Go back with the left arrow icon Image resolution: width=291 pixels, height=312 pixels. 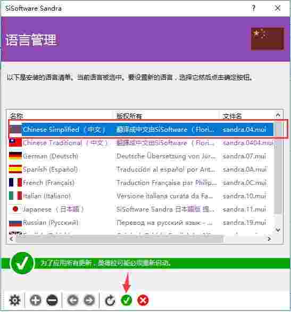(x=73, y=300)
